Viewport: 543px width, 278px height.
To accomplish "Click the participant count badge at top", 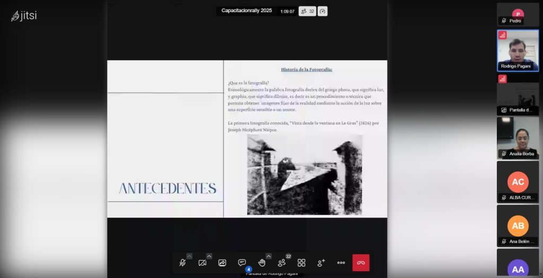I will tap(308, 11).
